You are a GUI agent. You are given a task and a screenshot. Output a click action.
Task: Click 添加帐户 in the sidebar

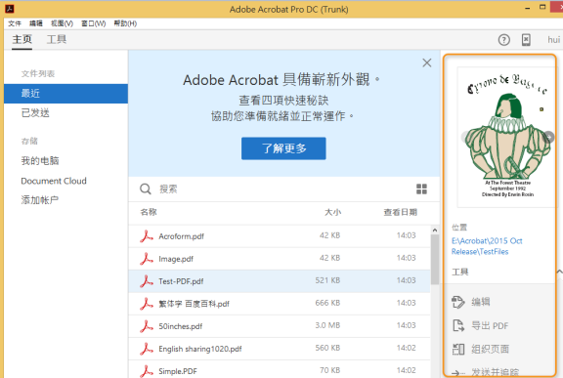coord(40,200)
